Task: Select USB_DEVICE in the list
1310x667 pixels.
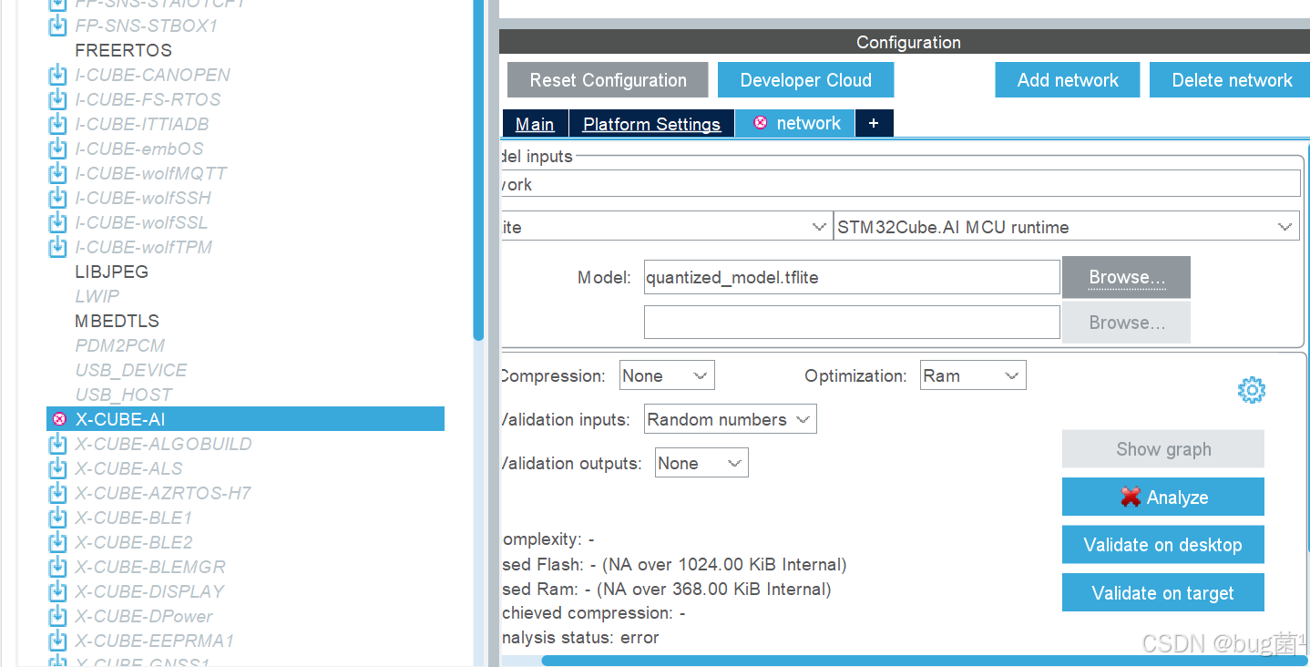Action: pos(131,370)
